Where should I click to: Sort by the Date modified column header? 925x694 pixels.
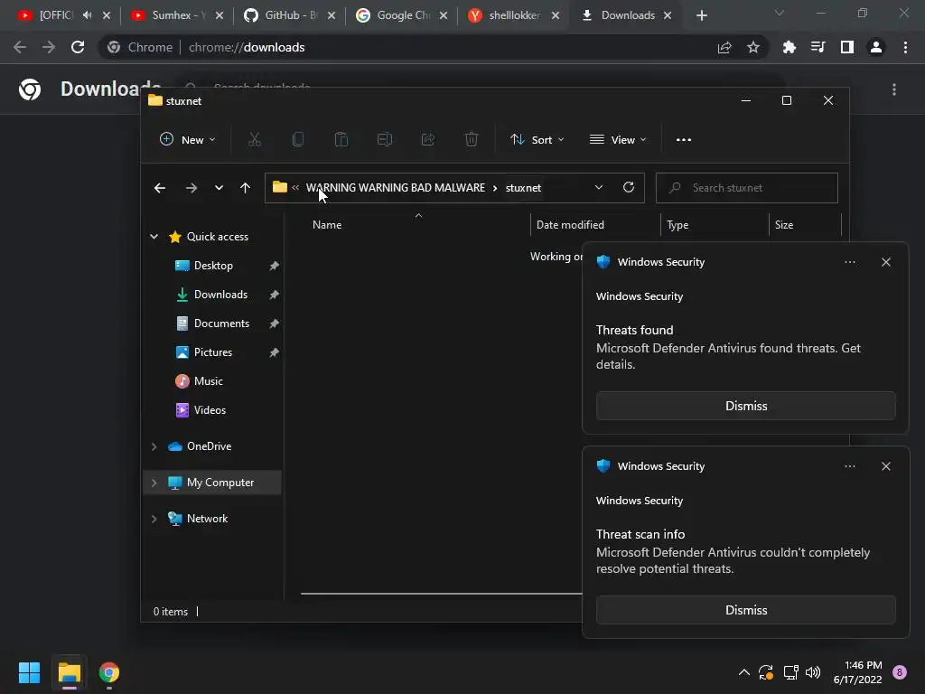pos(595,225)
